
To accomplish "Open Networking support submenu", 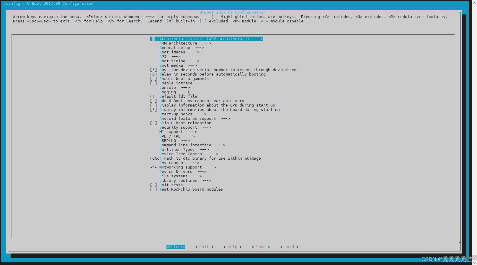I will click(183, 167).
